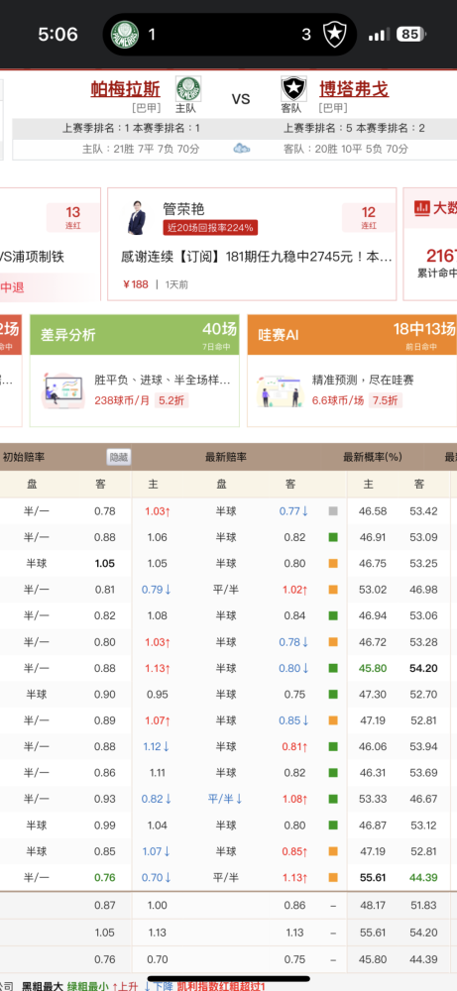
Task: Tap the 0.81↑ away odds value
Action: click(294, 746)
